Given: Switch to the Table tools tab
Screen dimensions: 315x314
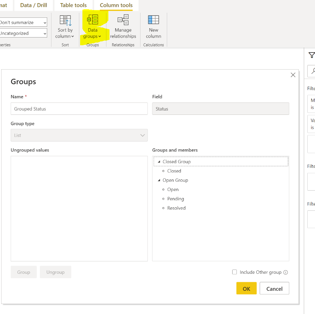Looking at the screenshot, I should [73, 5].
